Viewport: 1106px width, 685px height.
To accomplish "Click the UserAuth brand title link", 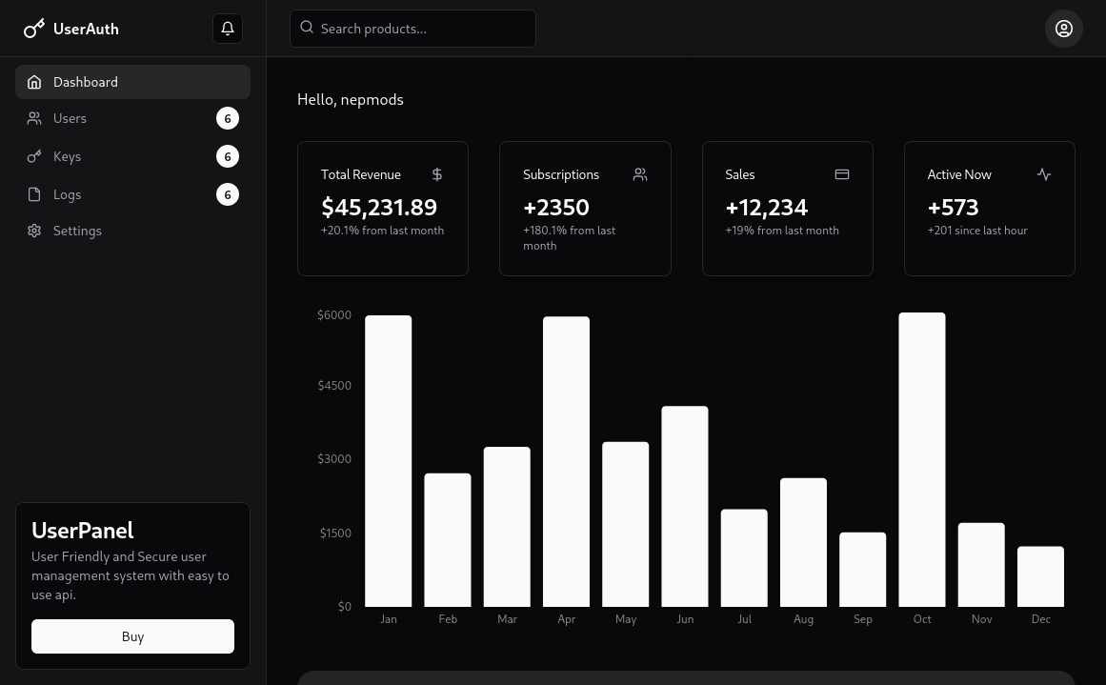I will (x=86, y=29).
